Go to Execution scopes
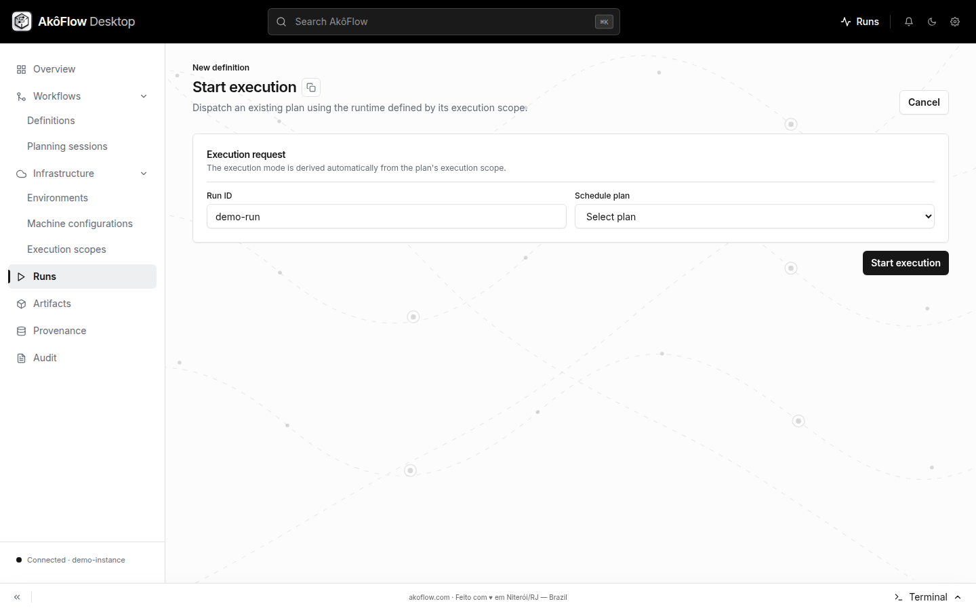 tap(66, 249)
